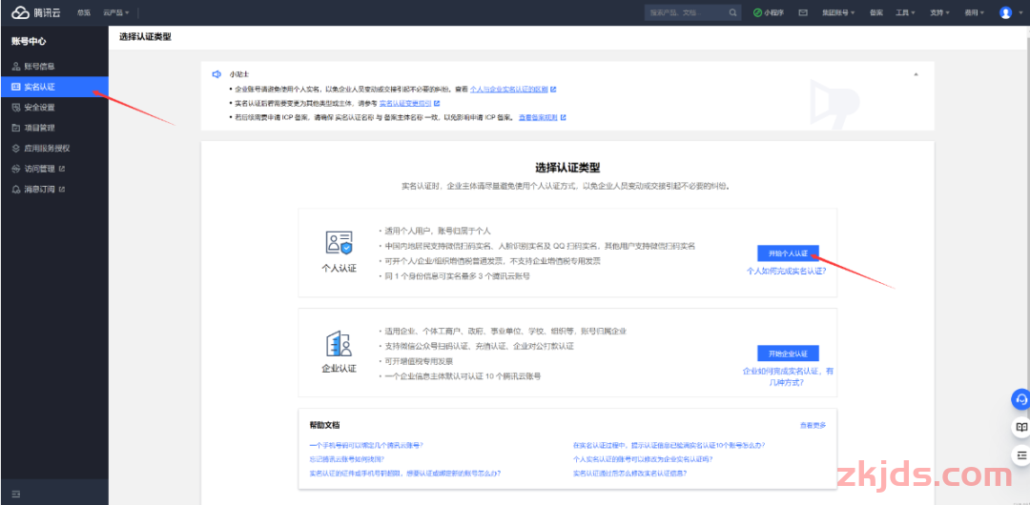Click the 个人认证 personal ID icon

[339, 243]
